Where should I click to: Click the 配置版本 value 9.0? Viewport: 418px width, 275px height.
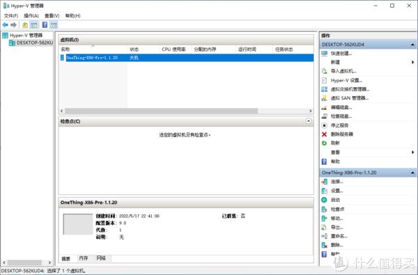[x=123, y=223]
